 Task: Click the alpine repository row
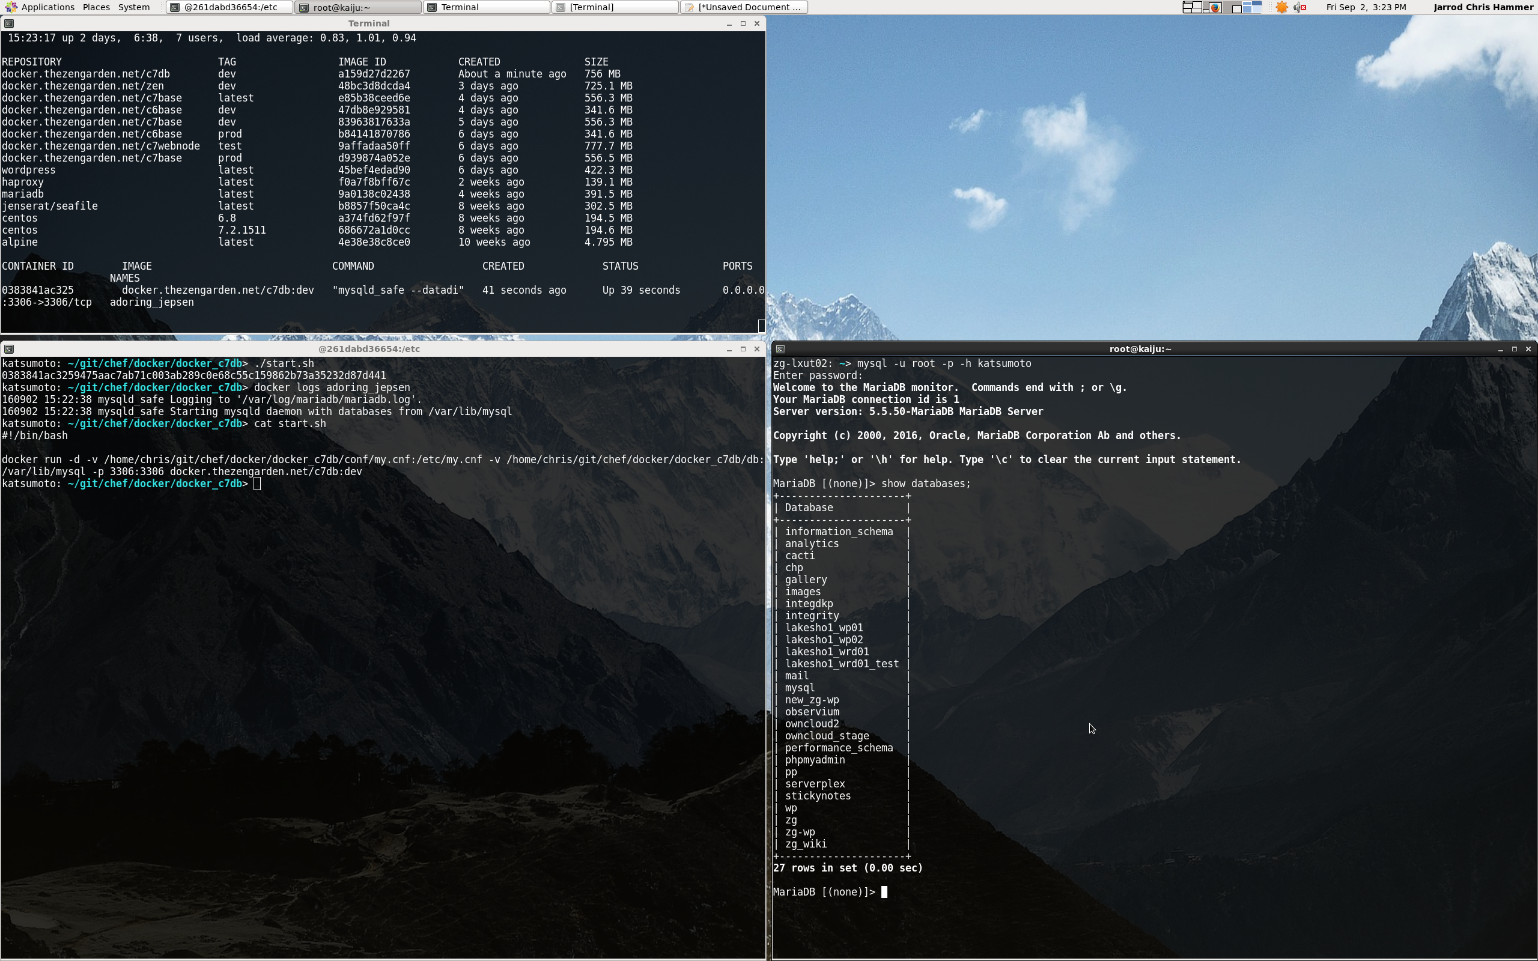coord(317,243)
